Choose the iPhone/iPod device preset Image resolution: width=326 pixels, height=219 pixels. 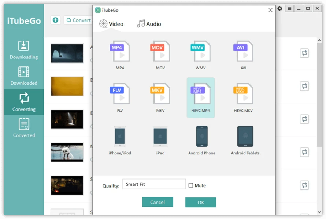click(x=120, y=137)
